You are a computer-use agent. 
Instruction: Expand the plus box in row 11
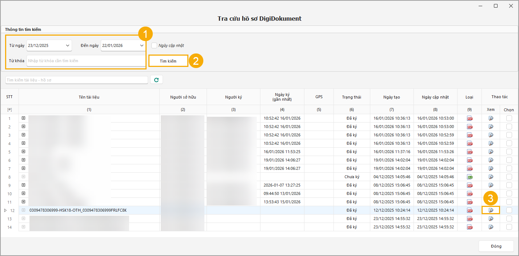23,202
